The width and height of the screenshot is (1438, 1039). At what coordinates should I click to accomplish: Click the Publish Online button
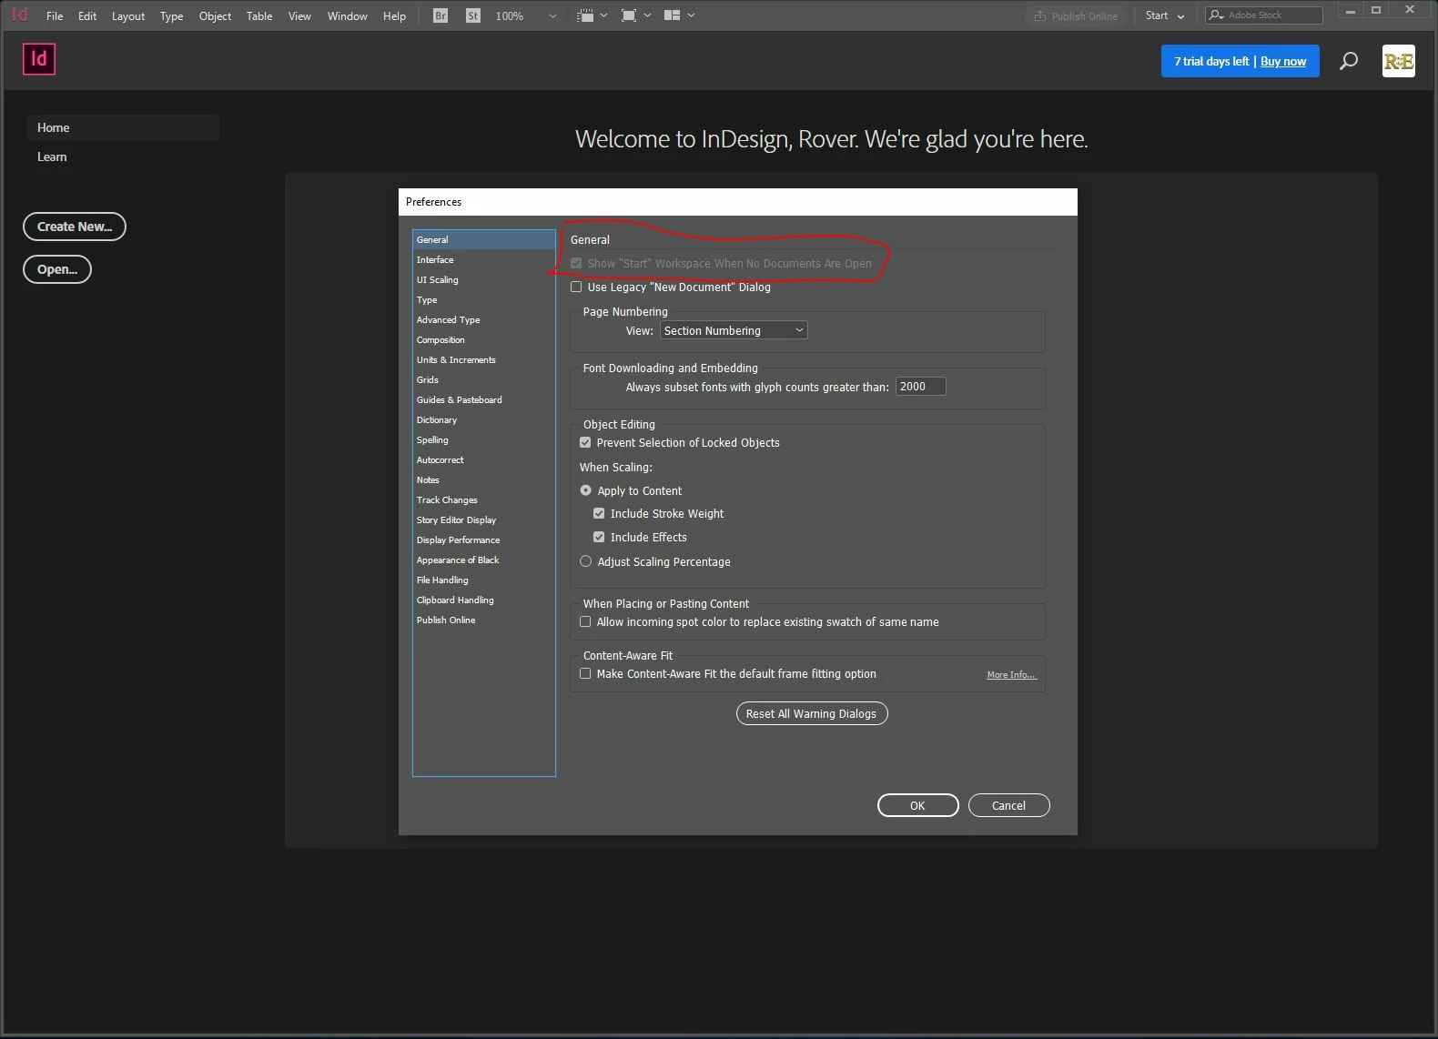pos(1076,15)
